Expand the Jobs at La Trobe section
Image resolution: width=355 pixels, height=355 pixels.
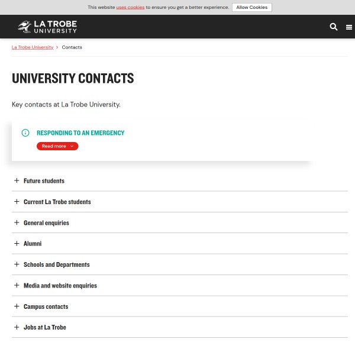coord(45,327)
